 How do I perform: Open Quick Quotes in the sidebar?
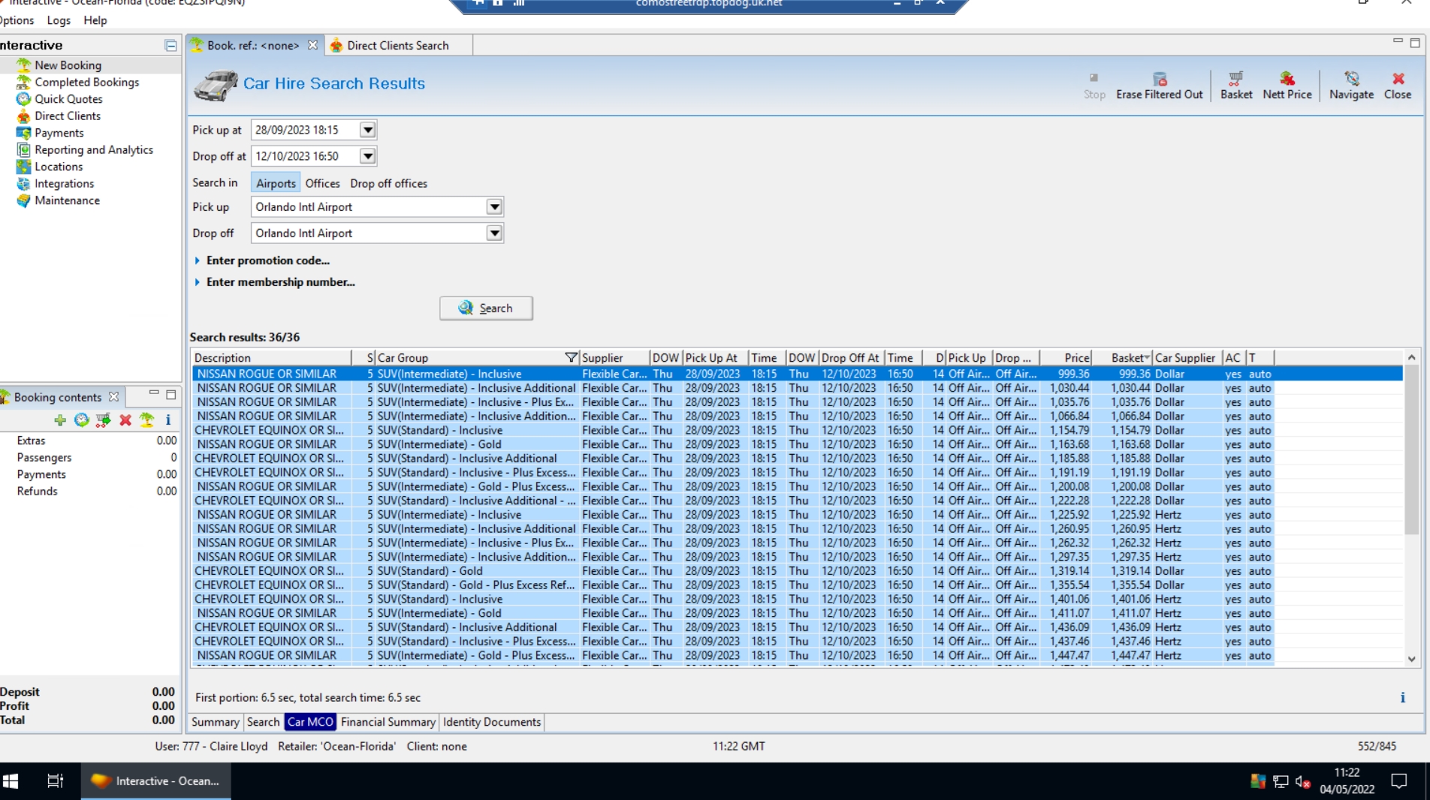coord(68,99)
